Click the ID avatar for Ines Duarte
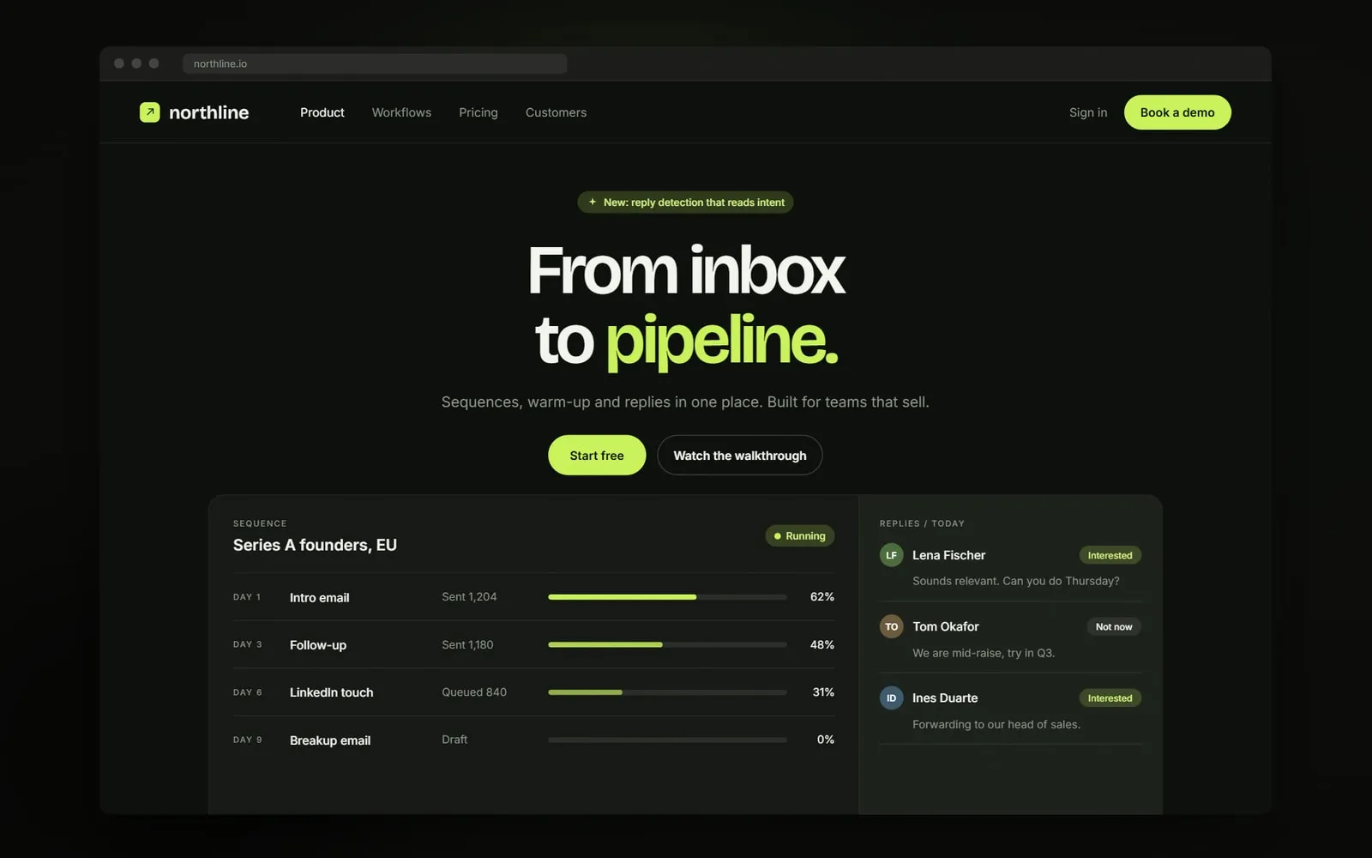Screen dimensions: 1372x858 pyautogui.click(x=891, y=698)
